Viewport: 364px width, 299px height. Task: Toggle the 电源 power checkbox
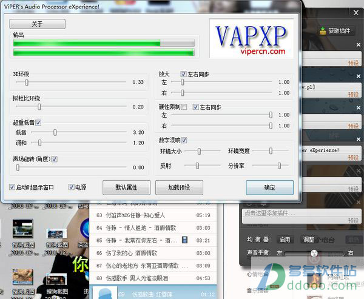71,187
